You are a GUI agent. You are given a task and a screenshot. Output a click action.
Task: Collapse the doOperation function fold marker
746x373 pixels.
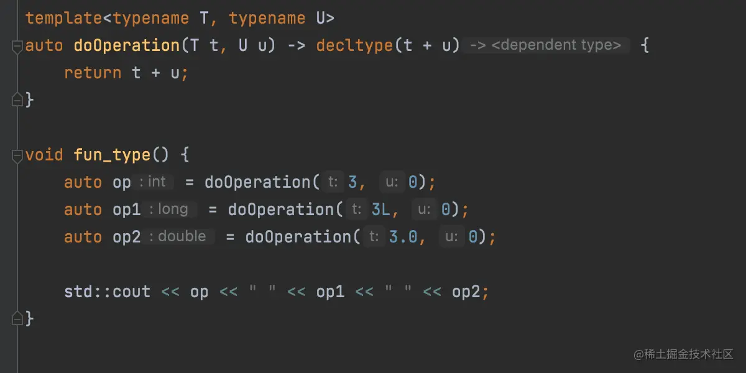point(17,47)
